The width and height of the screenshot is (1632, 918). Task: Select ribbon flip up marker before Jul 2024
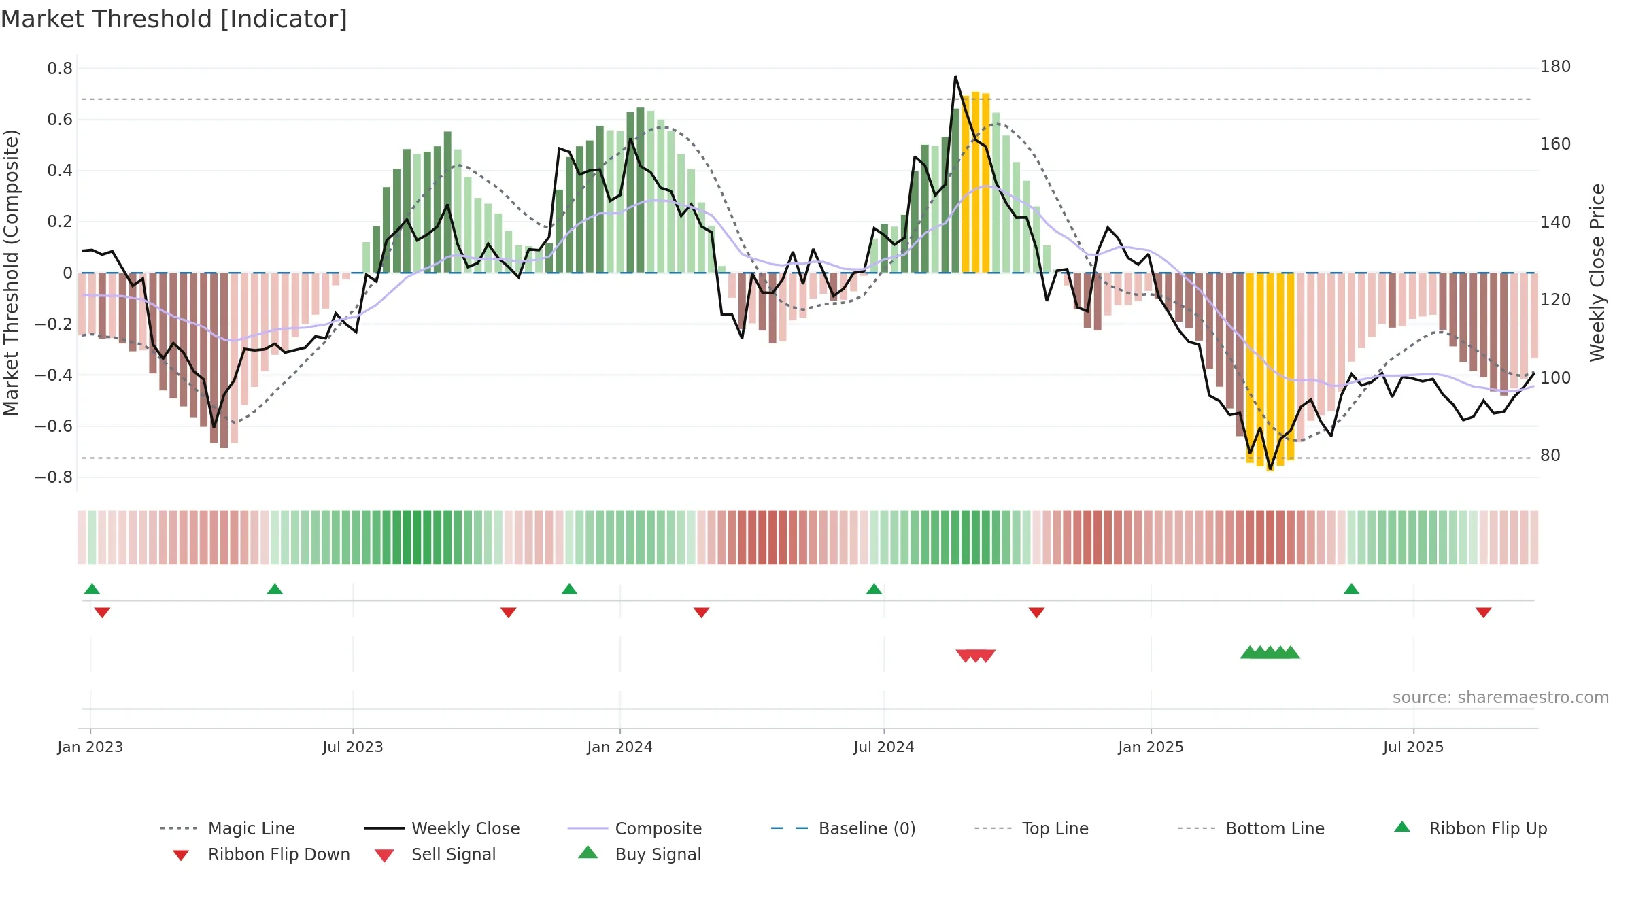(x=874, y=589)
